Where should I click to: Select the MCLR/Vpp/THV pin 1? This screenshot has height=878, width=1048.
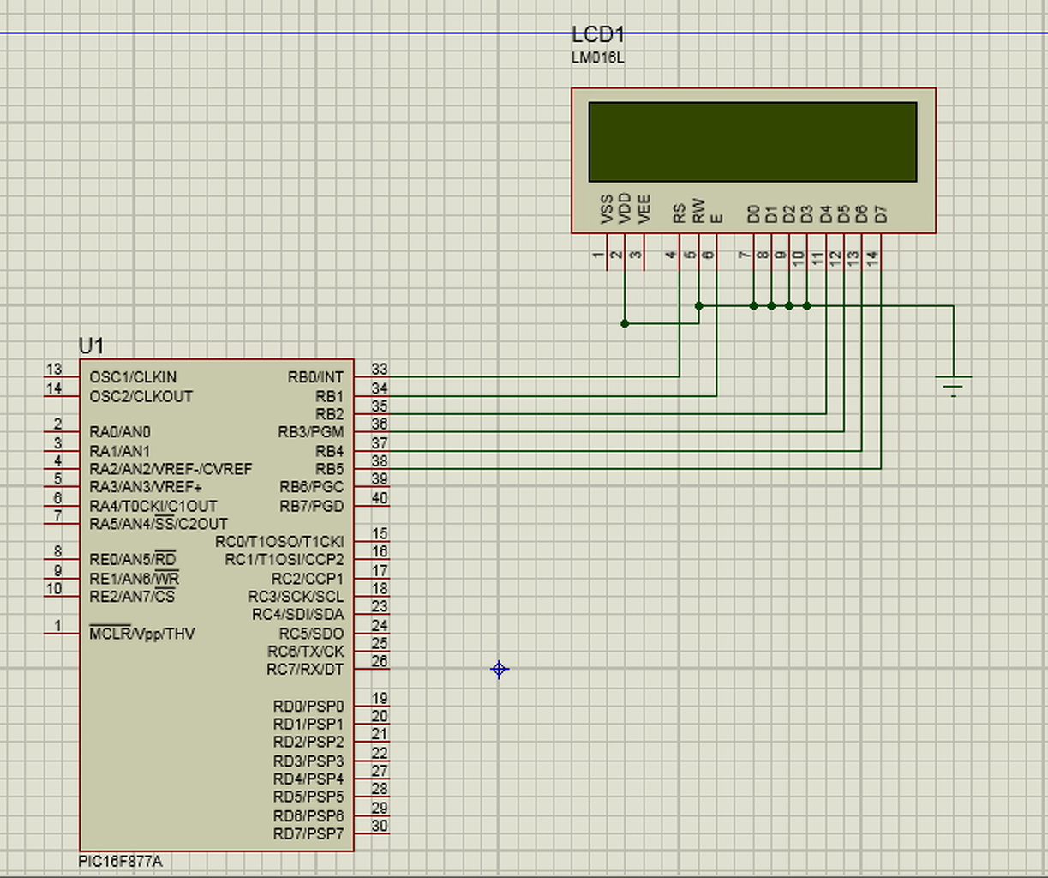(60, 633)
